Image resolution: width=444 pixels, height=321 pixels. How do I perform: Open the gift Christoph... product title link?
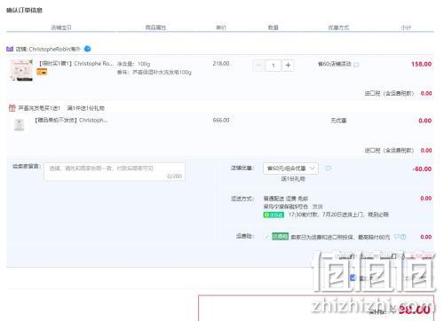(x=71, y=121)
